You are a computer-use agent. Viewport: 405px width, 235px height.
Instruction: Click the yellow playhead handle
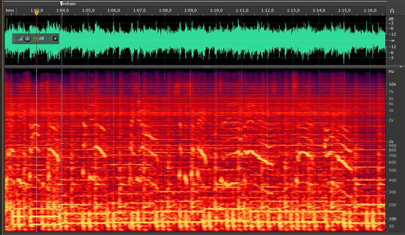[x=36, y=13]
